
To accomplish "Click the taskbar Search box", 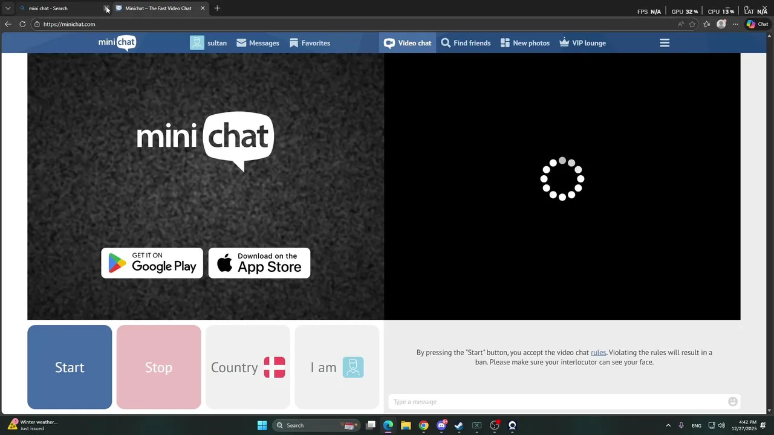I will click(x=315, y=425).
